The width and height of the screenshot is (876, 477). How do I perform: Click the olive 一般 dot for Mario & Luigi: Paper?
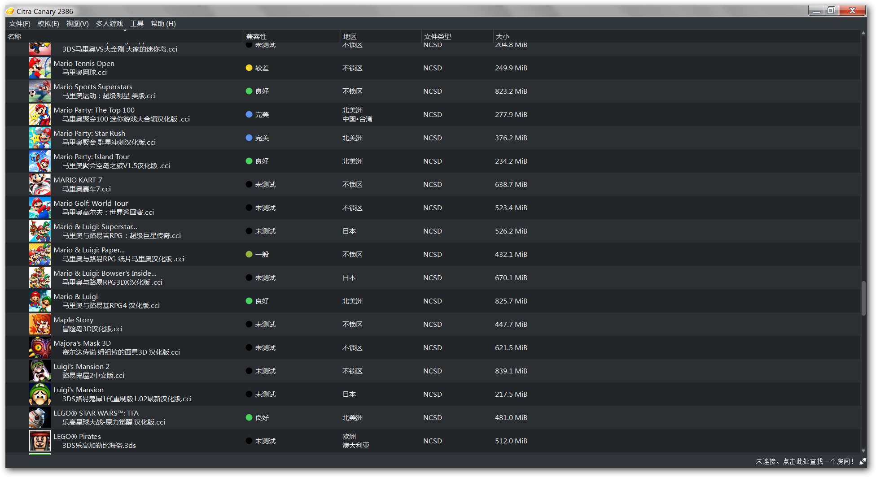click(249, 254)
